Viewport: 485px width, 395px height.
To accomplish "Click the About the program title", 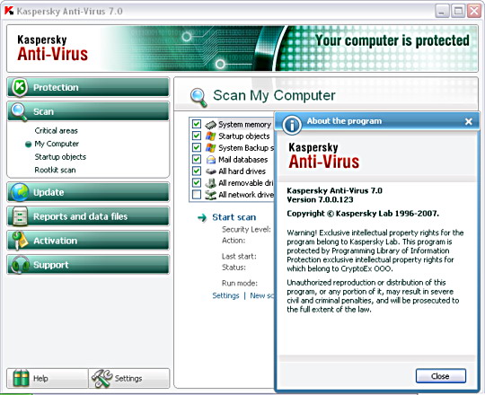I will coord(344,121).
